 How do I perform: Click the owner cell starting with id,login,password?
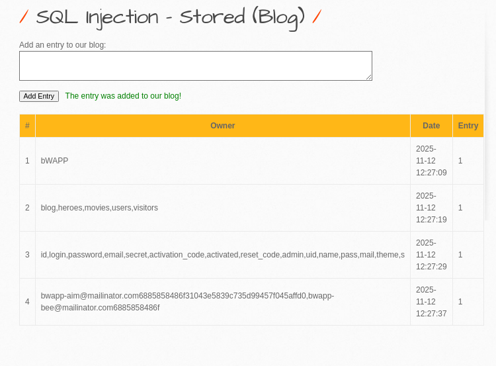222,255
